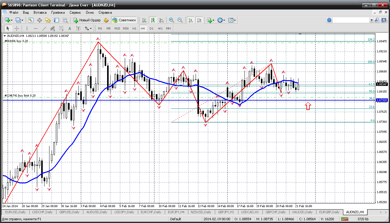The height and width of the screenshot is (223, 390).
Task: Select the Equidistant Channel tool
Action: point(52,28)
